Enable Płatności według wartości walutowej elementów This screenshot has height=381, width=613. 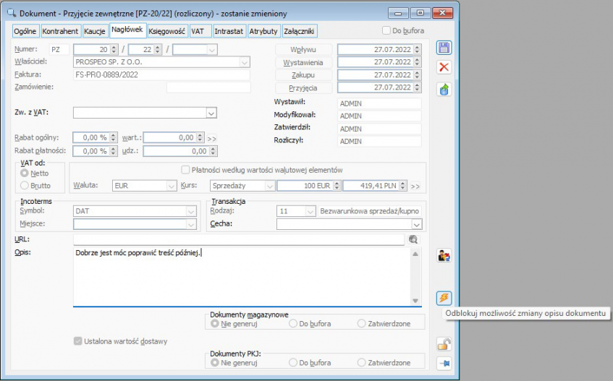click(x=185, y=170)
